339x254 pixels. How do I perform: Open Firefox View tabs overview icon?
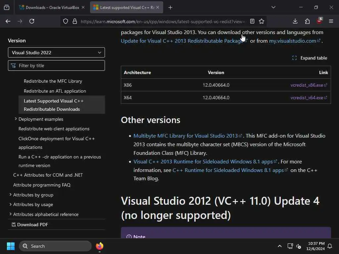pyautogui.click(x=7, y=7)
